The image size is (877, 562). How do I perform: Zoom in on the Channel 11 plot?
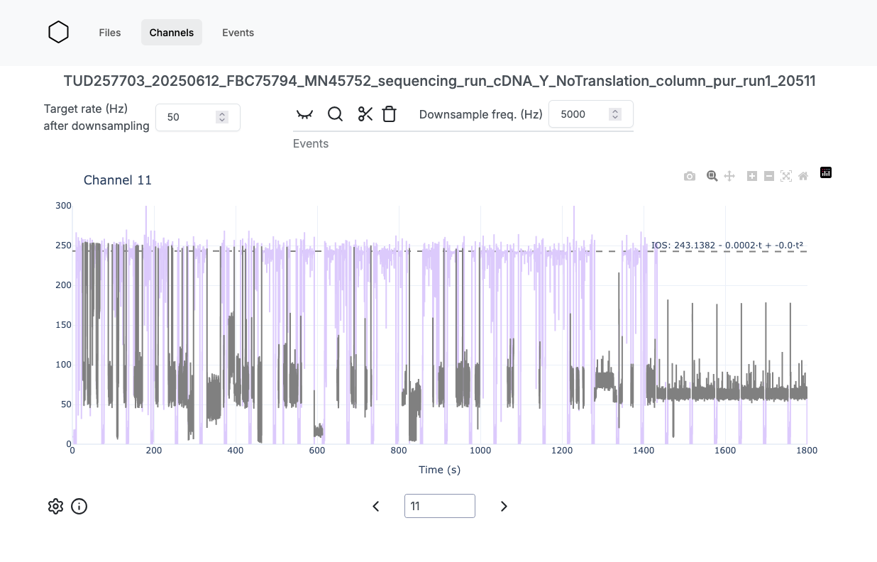point(751,175)
